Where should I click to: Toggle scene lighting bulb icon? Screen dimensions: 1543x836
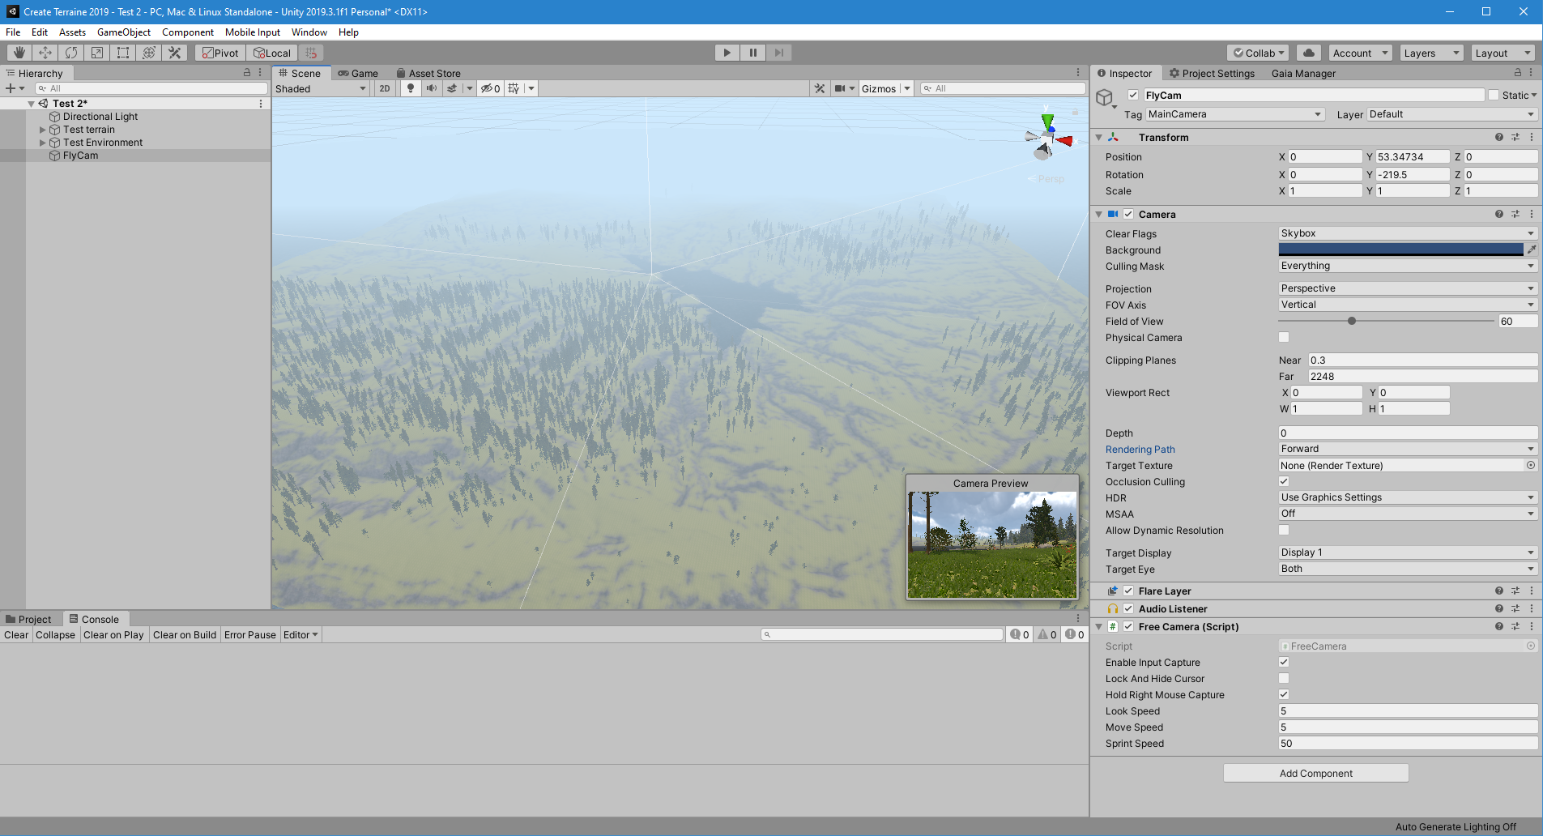pos(411,88)
